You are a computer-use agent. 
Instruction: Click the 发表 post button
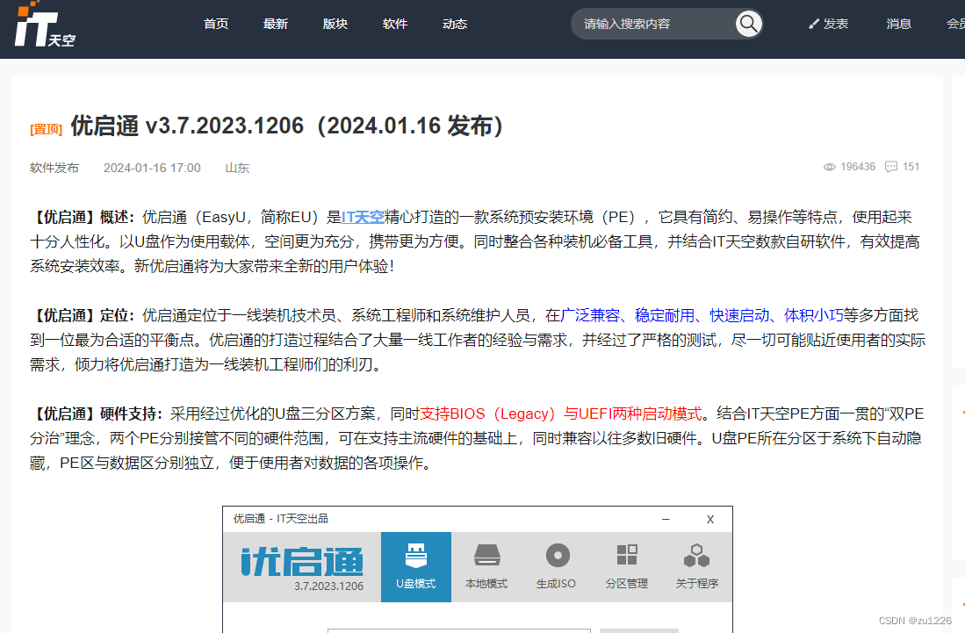pos(828,24)
